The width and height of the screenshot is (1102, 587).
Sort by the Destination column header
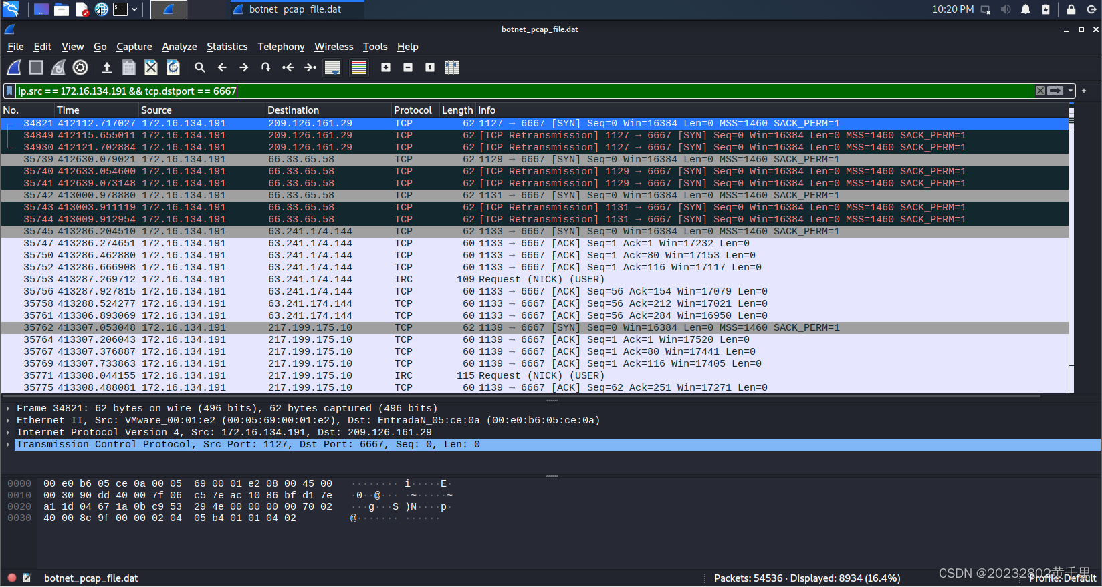coord(328,110)
